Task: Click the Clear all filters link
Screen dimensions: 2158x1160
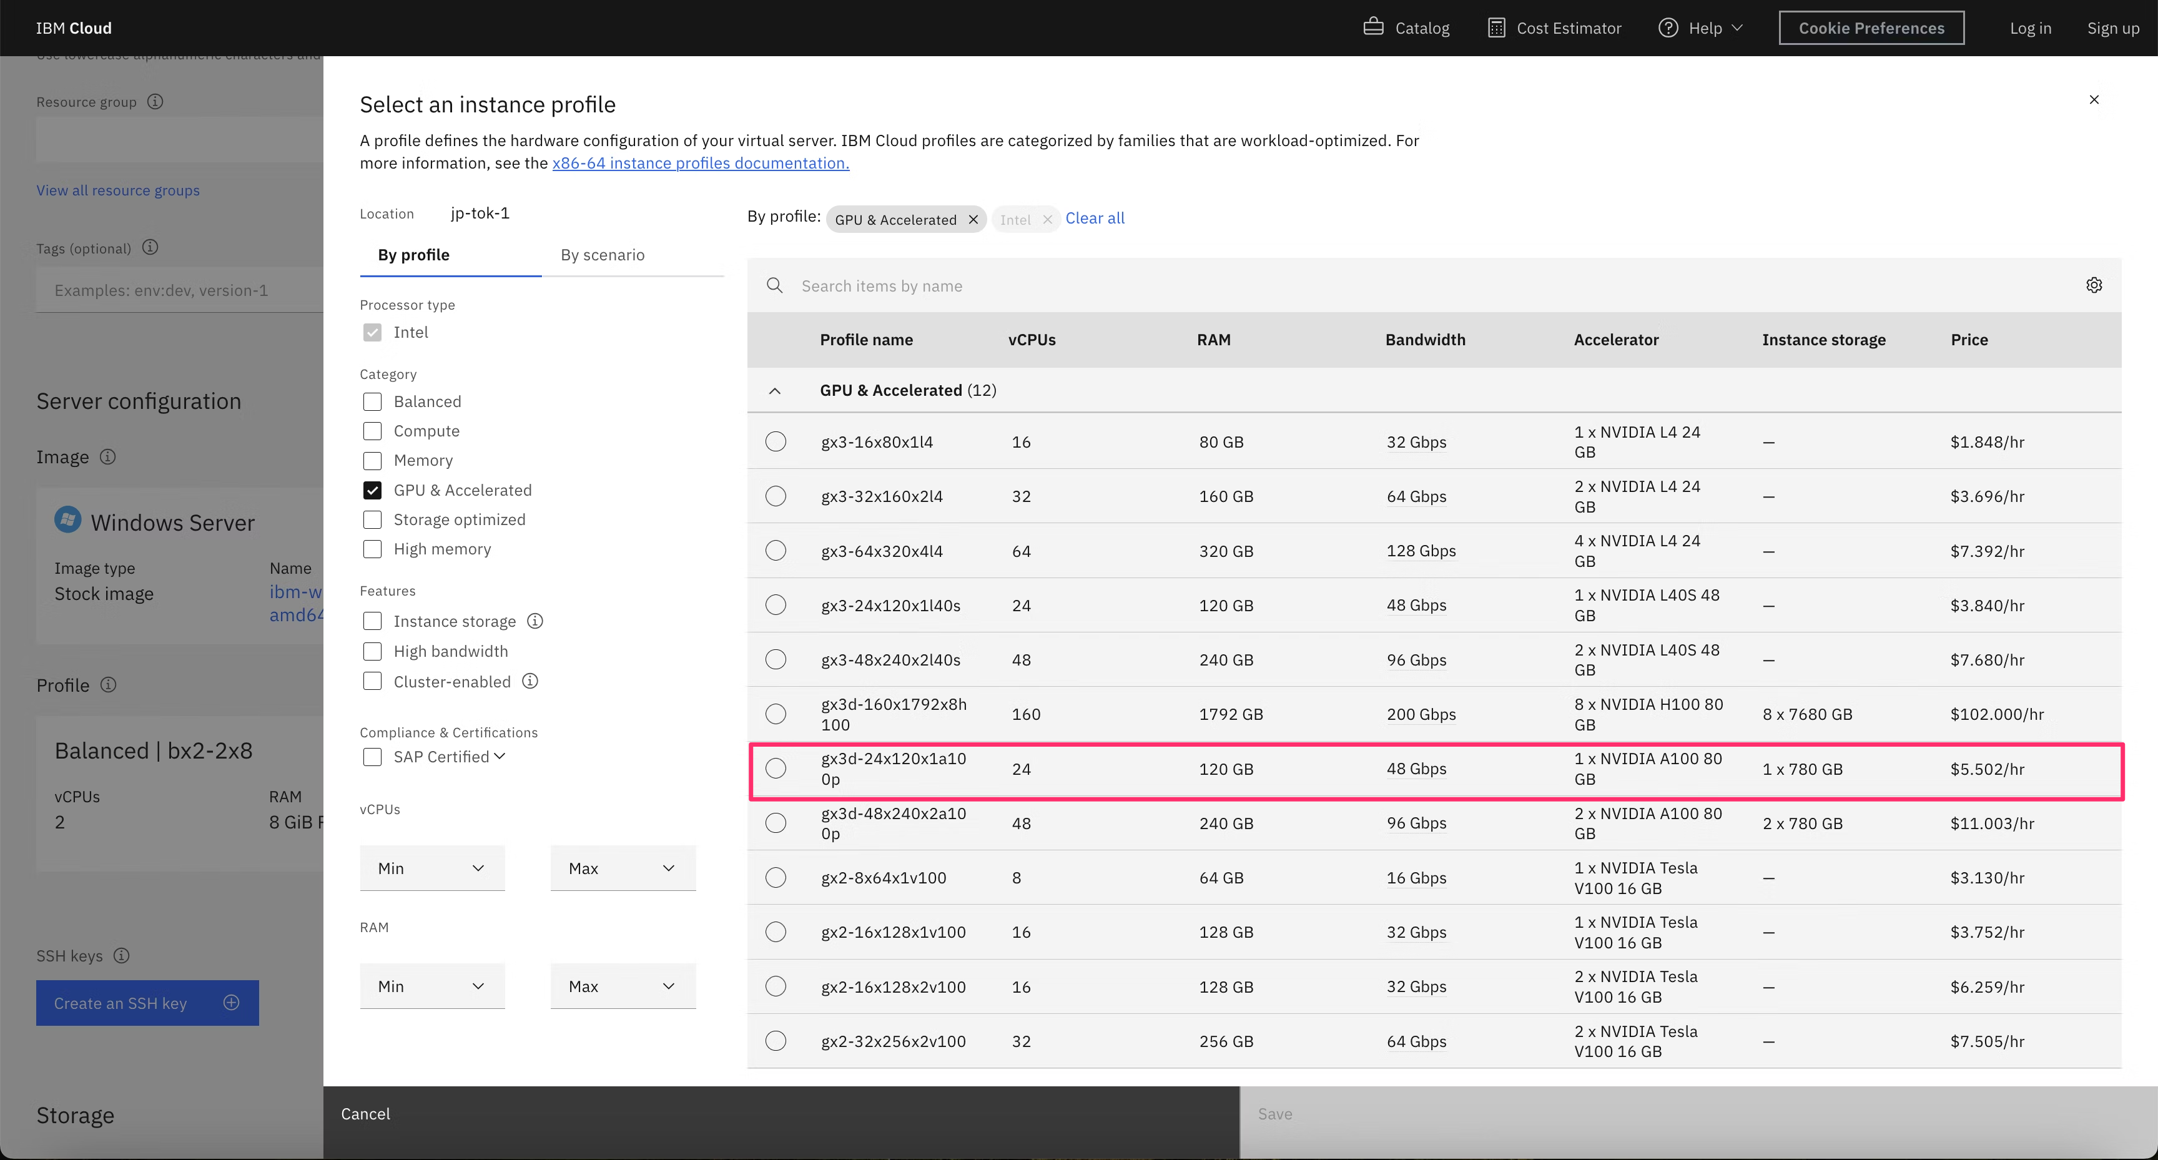Action: 1094,218
